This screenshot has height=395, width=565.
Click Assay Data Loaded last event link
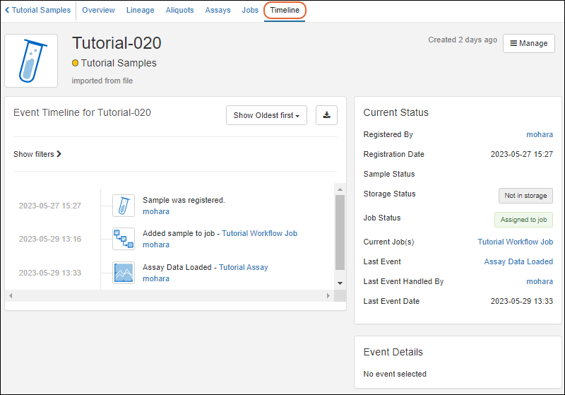pos(518,261)
